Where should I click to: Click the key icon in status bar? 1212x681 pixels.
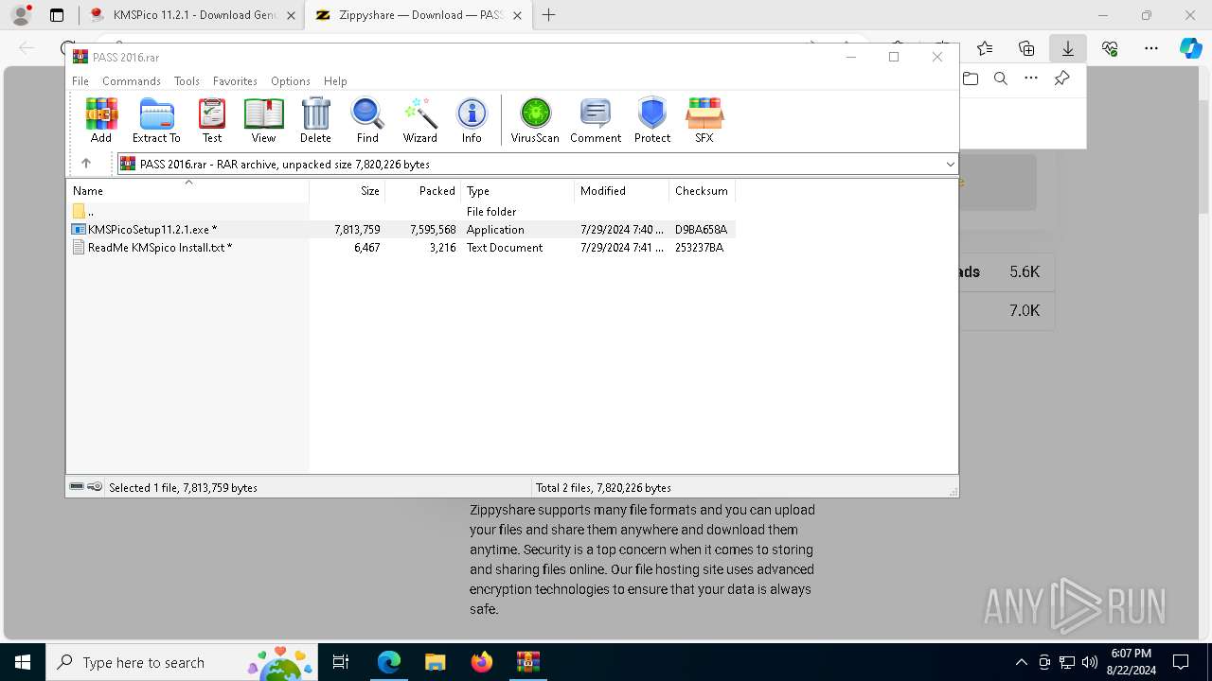coord(95,487)
